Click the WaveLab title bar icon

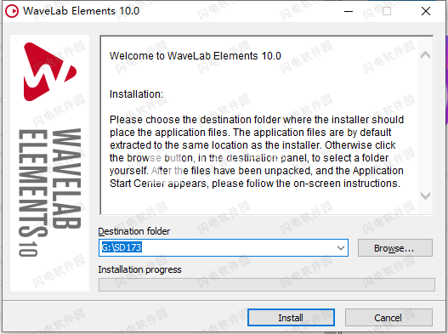click(12, 11)
